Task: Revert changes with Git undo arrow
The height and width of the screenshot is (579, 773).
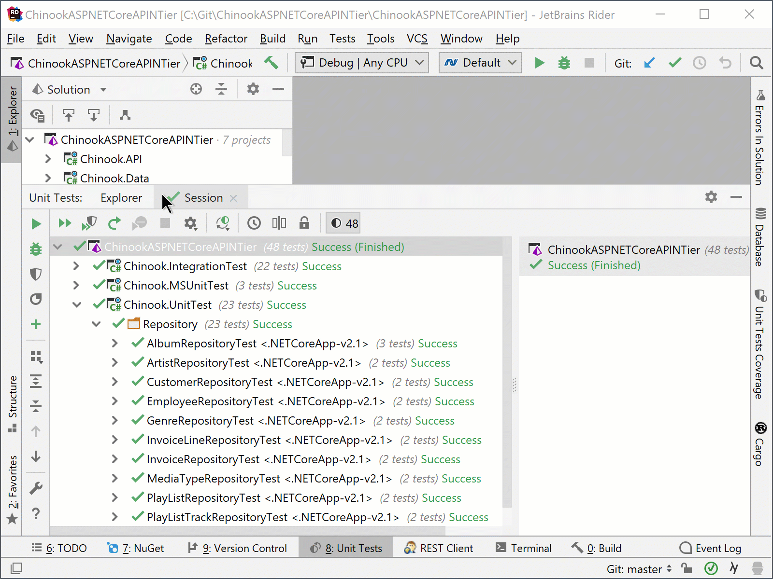Action: coord(725,63)
